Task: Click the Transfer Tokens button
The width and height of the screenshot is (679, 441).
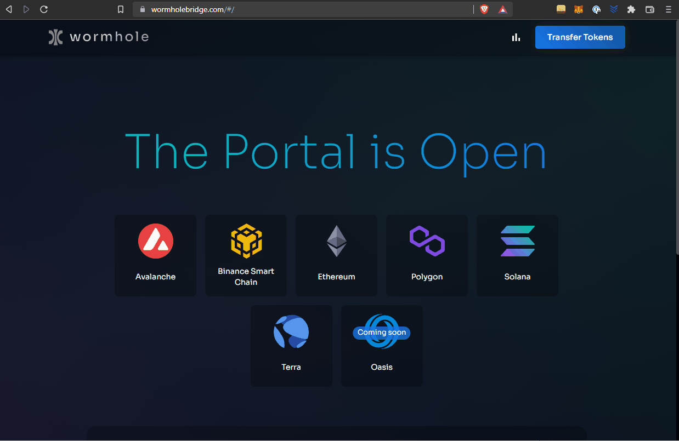Action: click(x=580, y=37)
